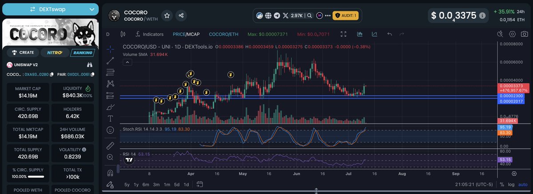
Task: Open the binoculars icon beside UNISWAP V2
Action: (x=89, y=65)
